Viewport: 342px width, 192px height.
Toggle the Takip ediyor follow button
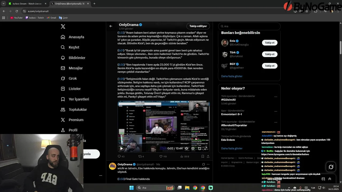198,26
